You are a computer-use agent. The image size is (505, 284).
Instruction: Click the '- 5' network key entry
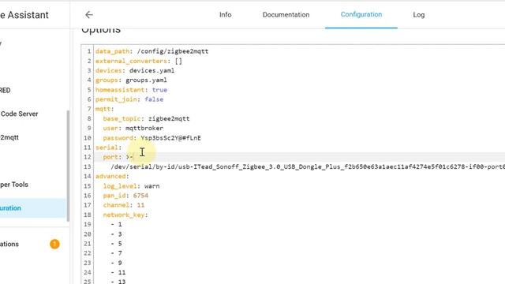click(116, 244)
